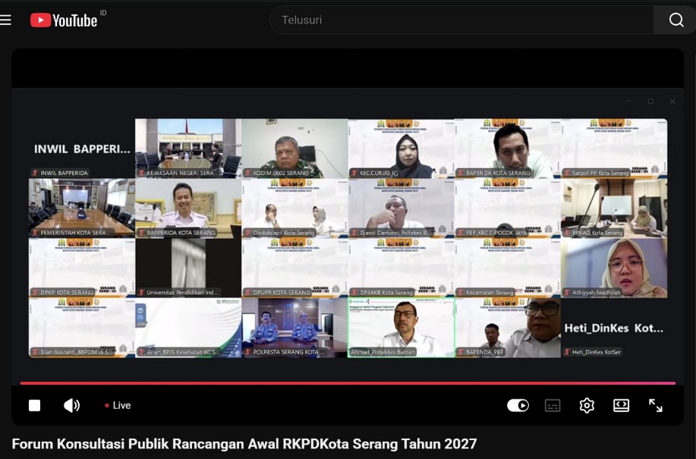Click the Heti_DinKes KotSer name tile
696x459 pixels.
[613, 327]
